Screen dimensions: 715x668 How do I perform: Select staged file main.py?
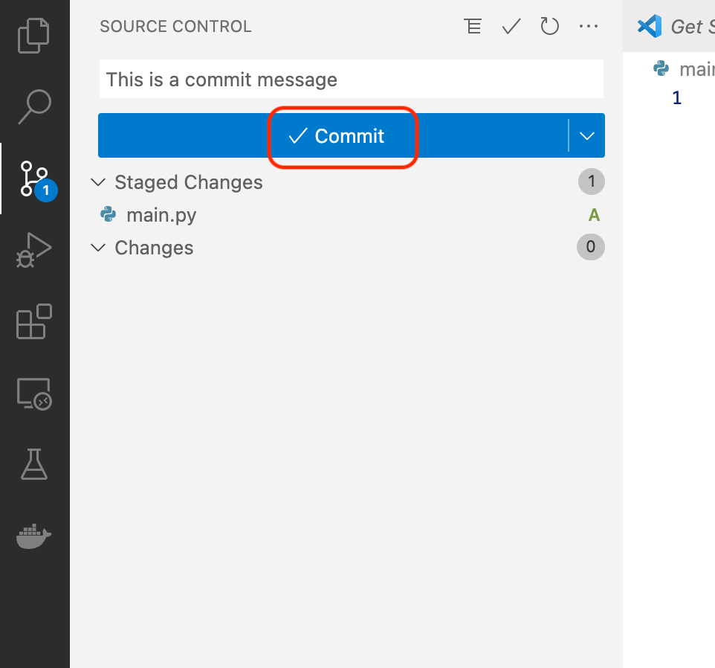[x=348, y=215]
